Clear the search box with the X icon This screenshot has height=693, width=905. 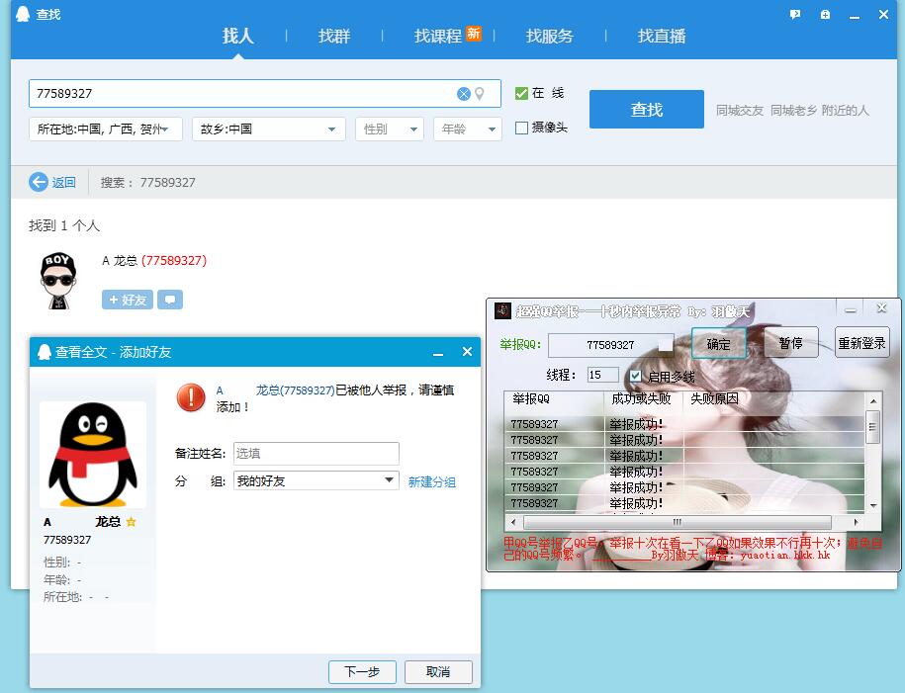click(x=463, y=94)
